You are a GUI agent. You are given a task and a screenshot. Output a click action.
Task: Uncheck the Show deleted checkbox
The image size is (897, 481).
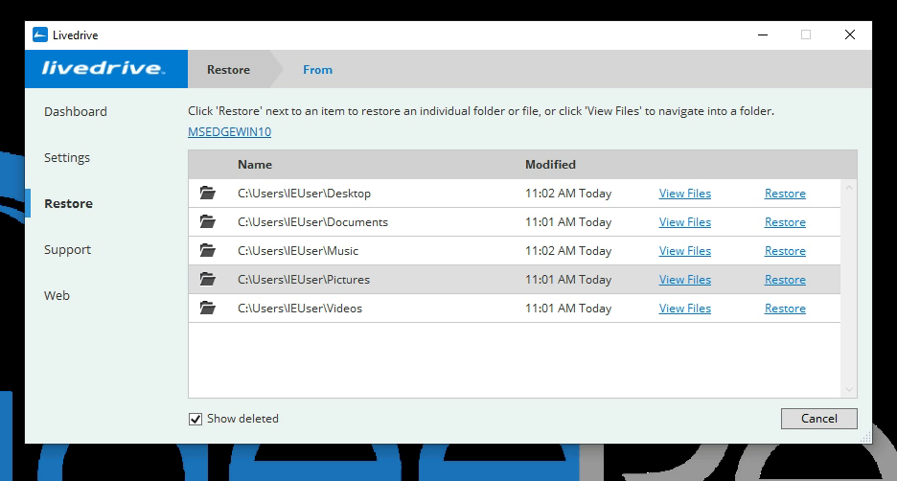pos(195,419)
